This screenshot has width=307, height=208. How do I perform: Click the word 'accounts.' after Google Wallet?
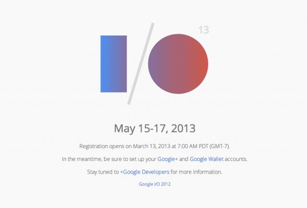(236, 159)
